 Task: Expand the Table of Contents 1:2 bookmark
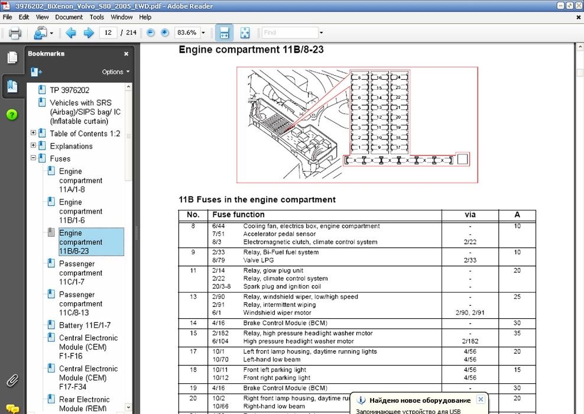tap(33, 134)
